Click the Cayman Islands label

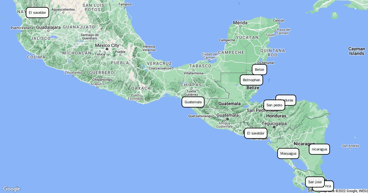pyautogui.click(x=357, y=51)
